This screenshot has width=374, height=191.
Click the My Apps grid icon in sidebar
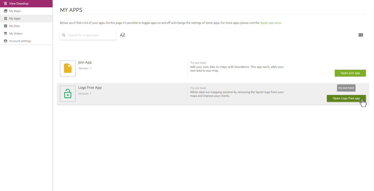[5, 18]
